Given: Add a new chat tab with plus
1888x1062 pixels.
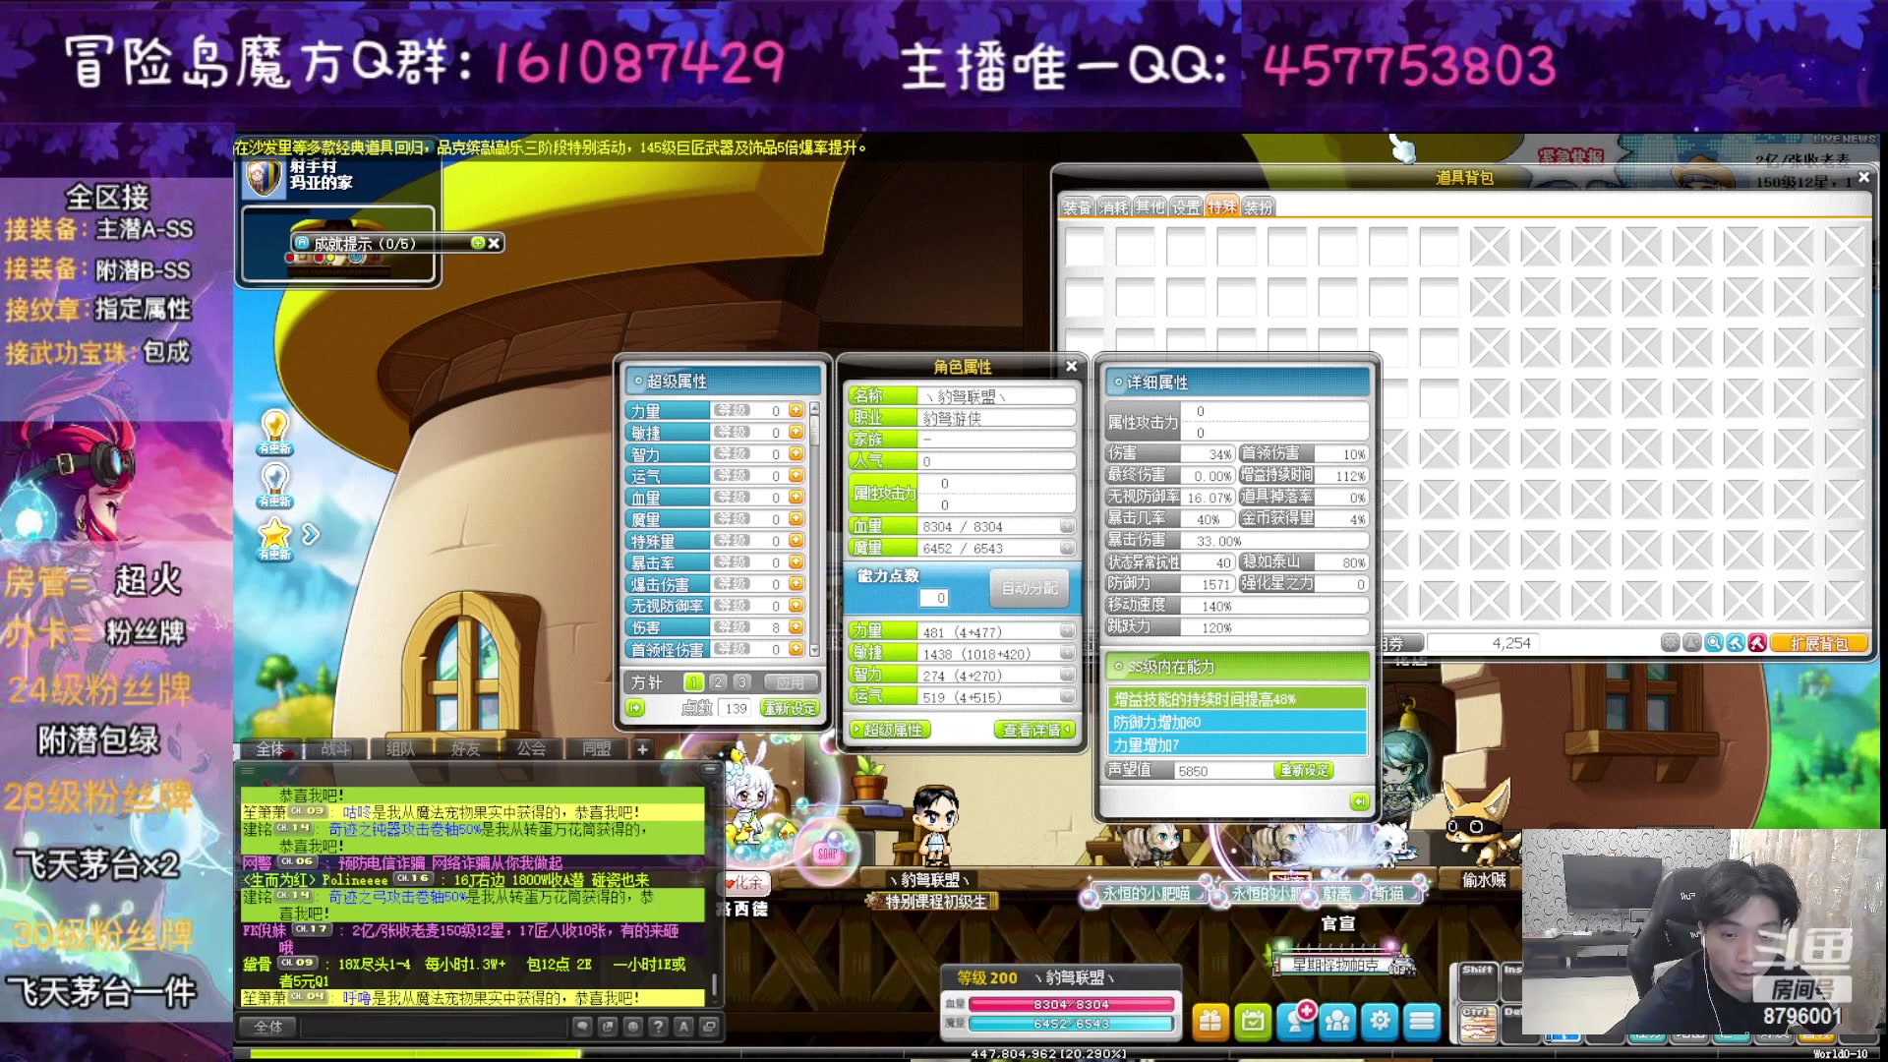Looking at the screenshot, I should pos(642,749).
